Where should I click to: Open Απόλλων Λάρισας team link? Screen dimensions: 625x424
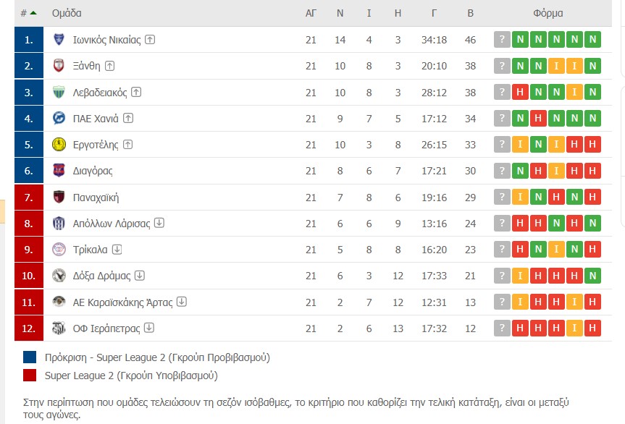(x=112, y=224)
